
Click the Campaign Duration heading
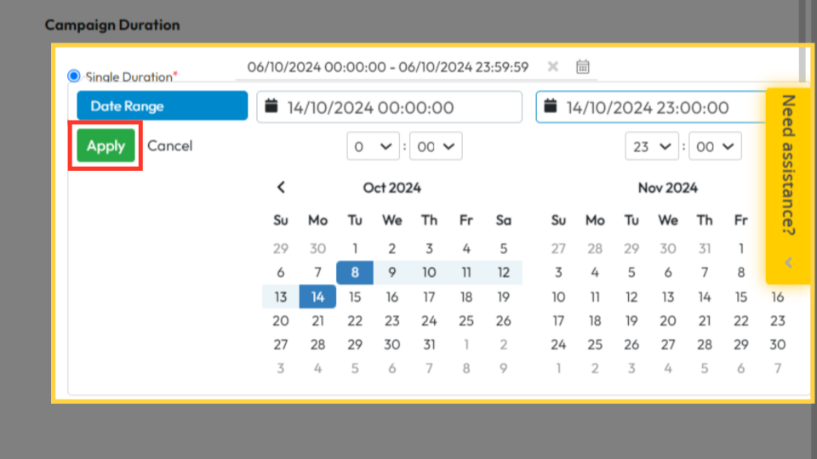click(112, 25)
